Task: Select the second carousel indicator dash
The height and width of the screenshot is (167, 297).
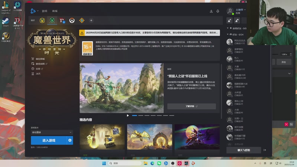Action: click(x=141, y=115)
